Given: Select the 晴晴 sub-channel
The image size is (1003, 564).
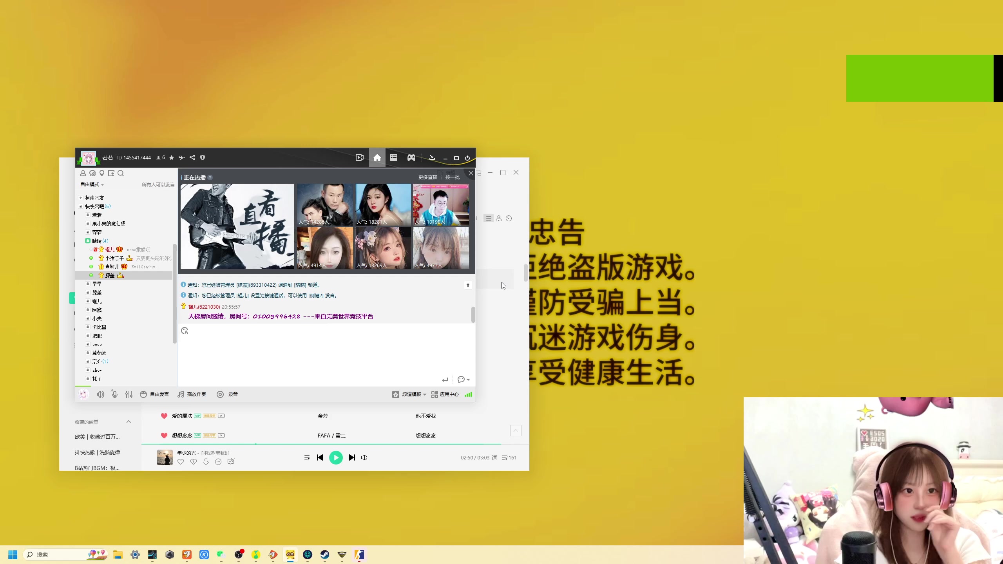Looking at the screenshot, I should pyautogui.click(x=97, y=241).
